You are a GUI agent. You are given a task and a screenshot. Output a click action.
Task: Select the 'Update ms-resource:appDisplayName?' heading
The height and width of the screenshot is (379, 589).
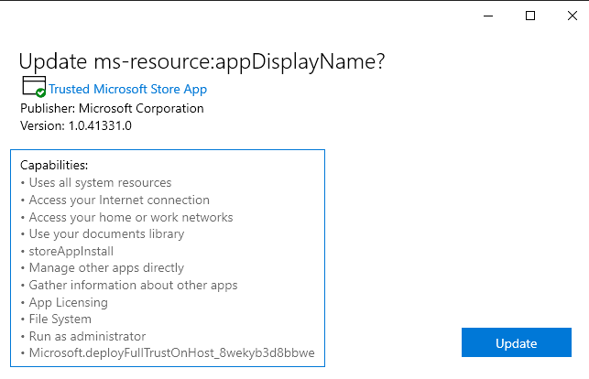202,61
